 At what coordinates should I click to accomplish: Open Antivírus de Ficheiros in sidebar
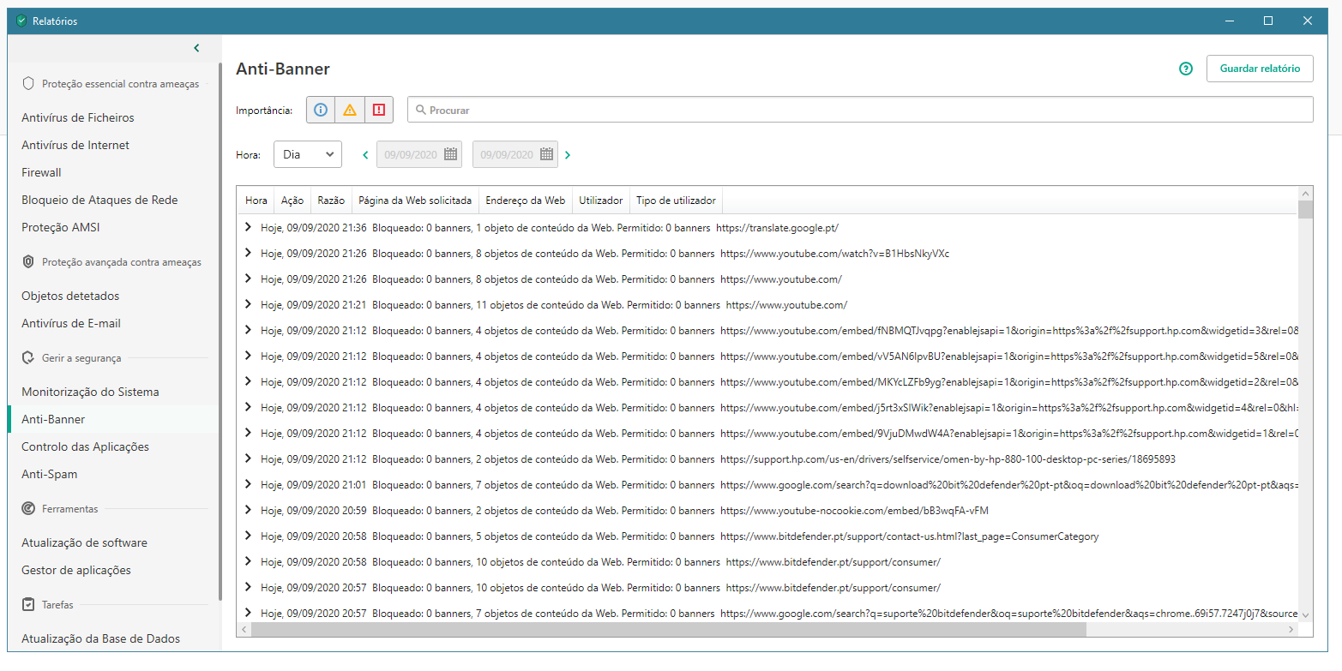pyautogui.click(x=78, y=117)
